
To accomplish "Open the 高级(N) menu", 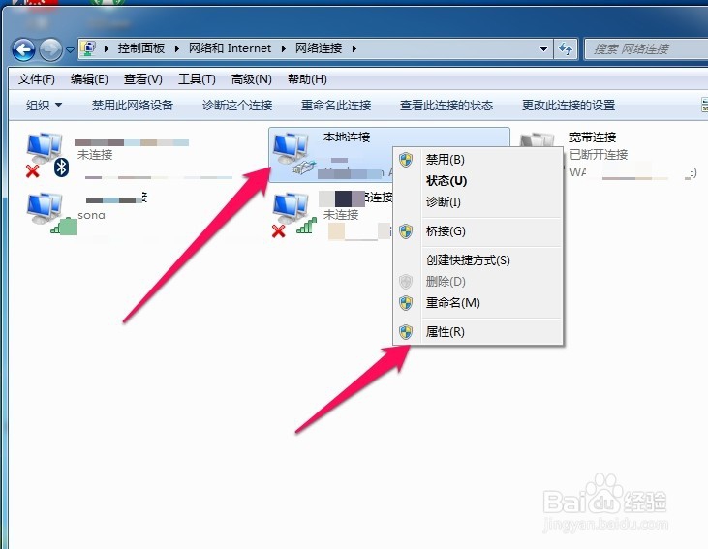I will 252,79.
